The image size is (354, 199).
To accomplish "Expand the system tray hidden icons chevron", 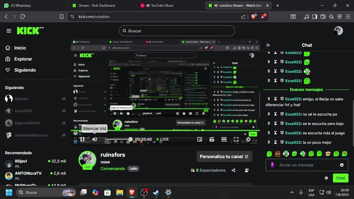I will coord(292,192).
